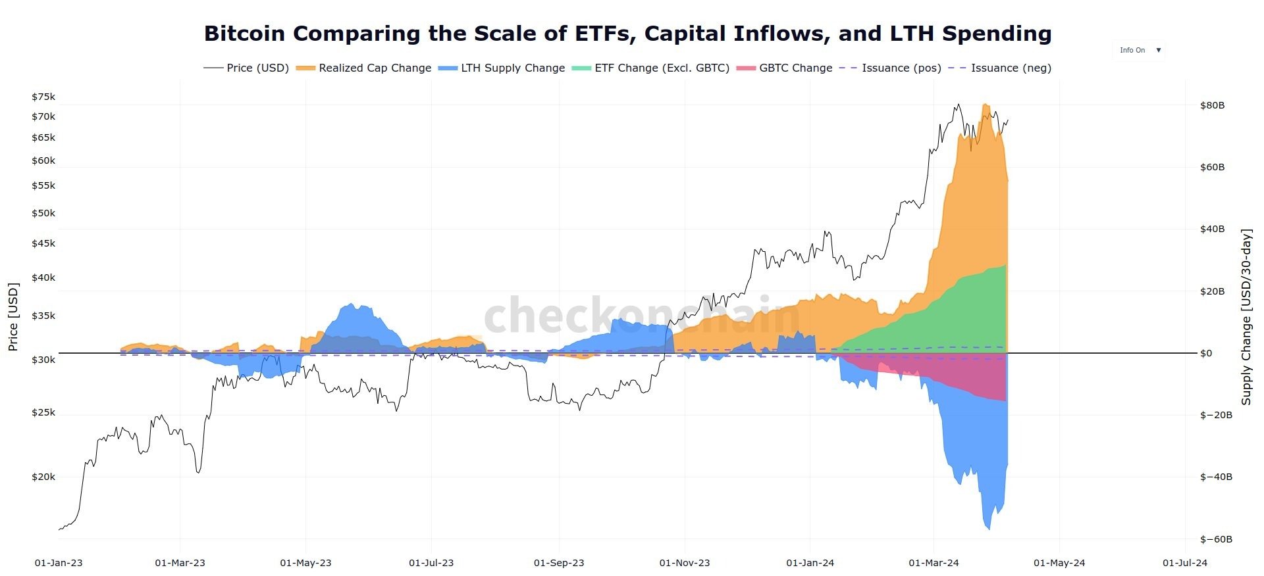
Task: Click the $80B right-axis tick label
Action: [x=1212, y=105]
